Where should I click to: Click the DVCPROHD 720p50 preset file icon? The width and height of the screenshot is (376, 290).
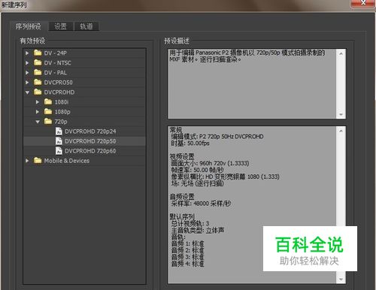click(x=59, y=141)
